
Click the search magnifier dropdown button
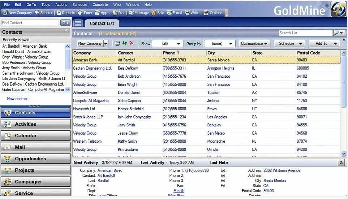339,33
